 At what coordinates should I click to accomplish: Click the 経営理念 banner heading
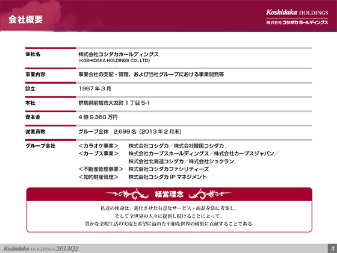click(x=169, y=194)
